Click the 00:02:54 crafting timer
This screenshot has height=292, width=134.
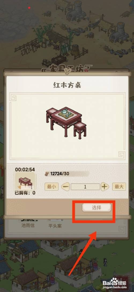click(25, 170)
